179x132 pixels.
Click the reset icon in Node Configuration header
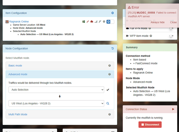[x=113, y=49]
